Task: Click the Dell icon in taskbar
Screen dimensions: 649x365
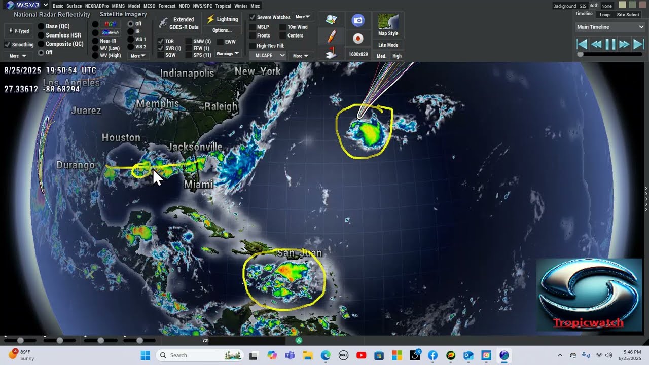Action: click(343, 355)
